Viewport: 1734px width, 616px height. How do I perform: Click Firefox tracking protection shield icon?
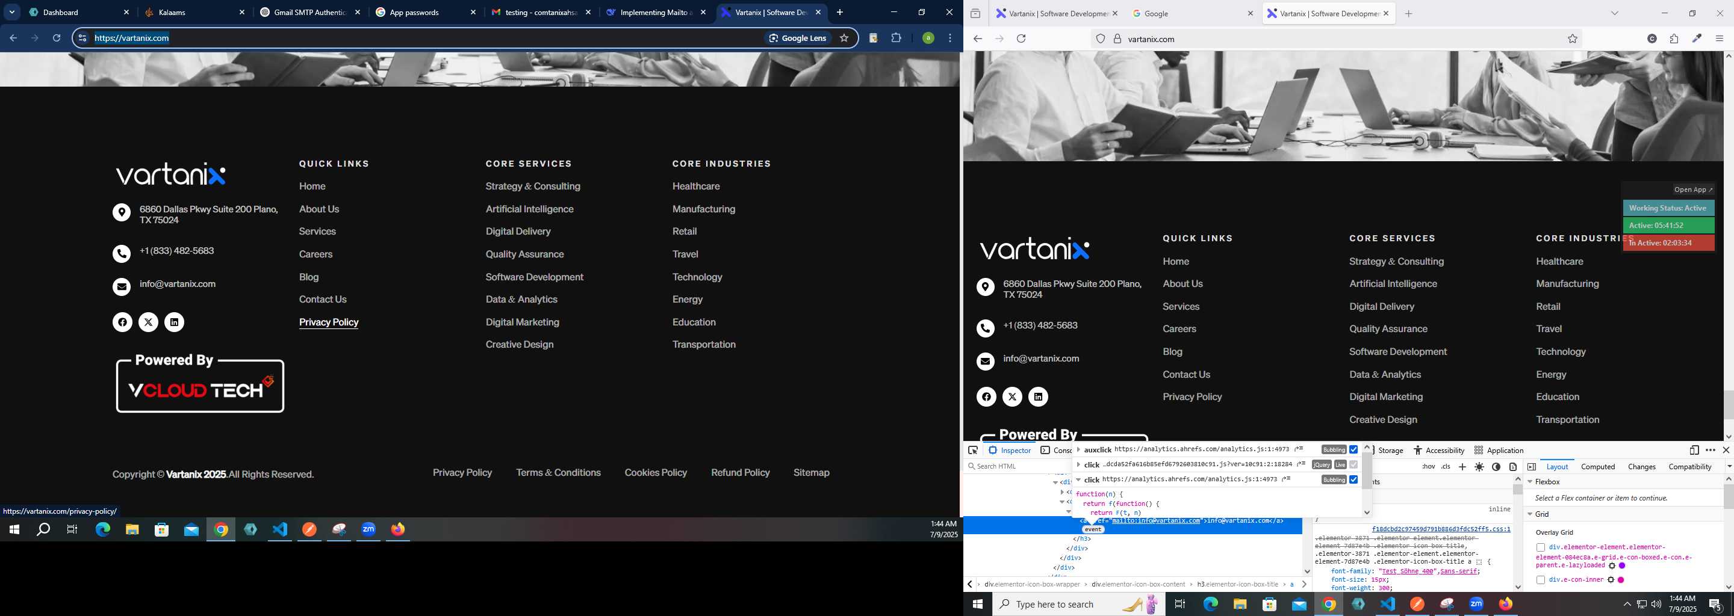[x=1101, y=39]
